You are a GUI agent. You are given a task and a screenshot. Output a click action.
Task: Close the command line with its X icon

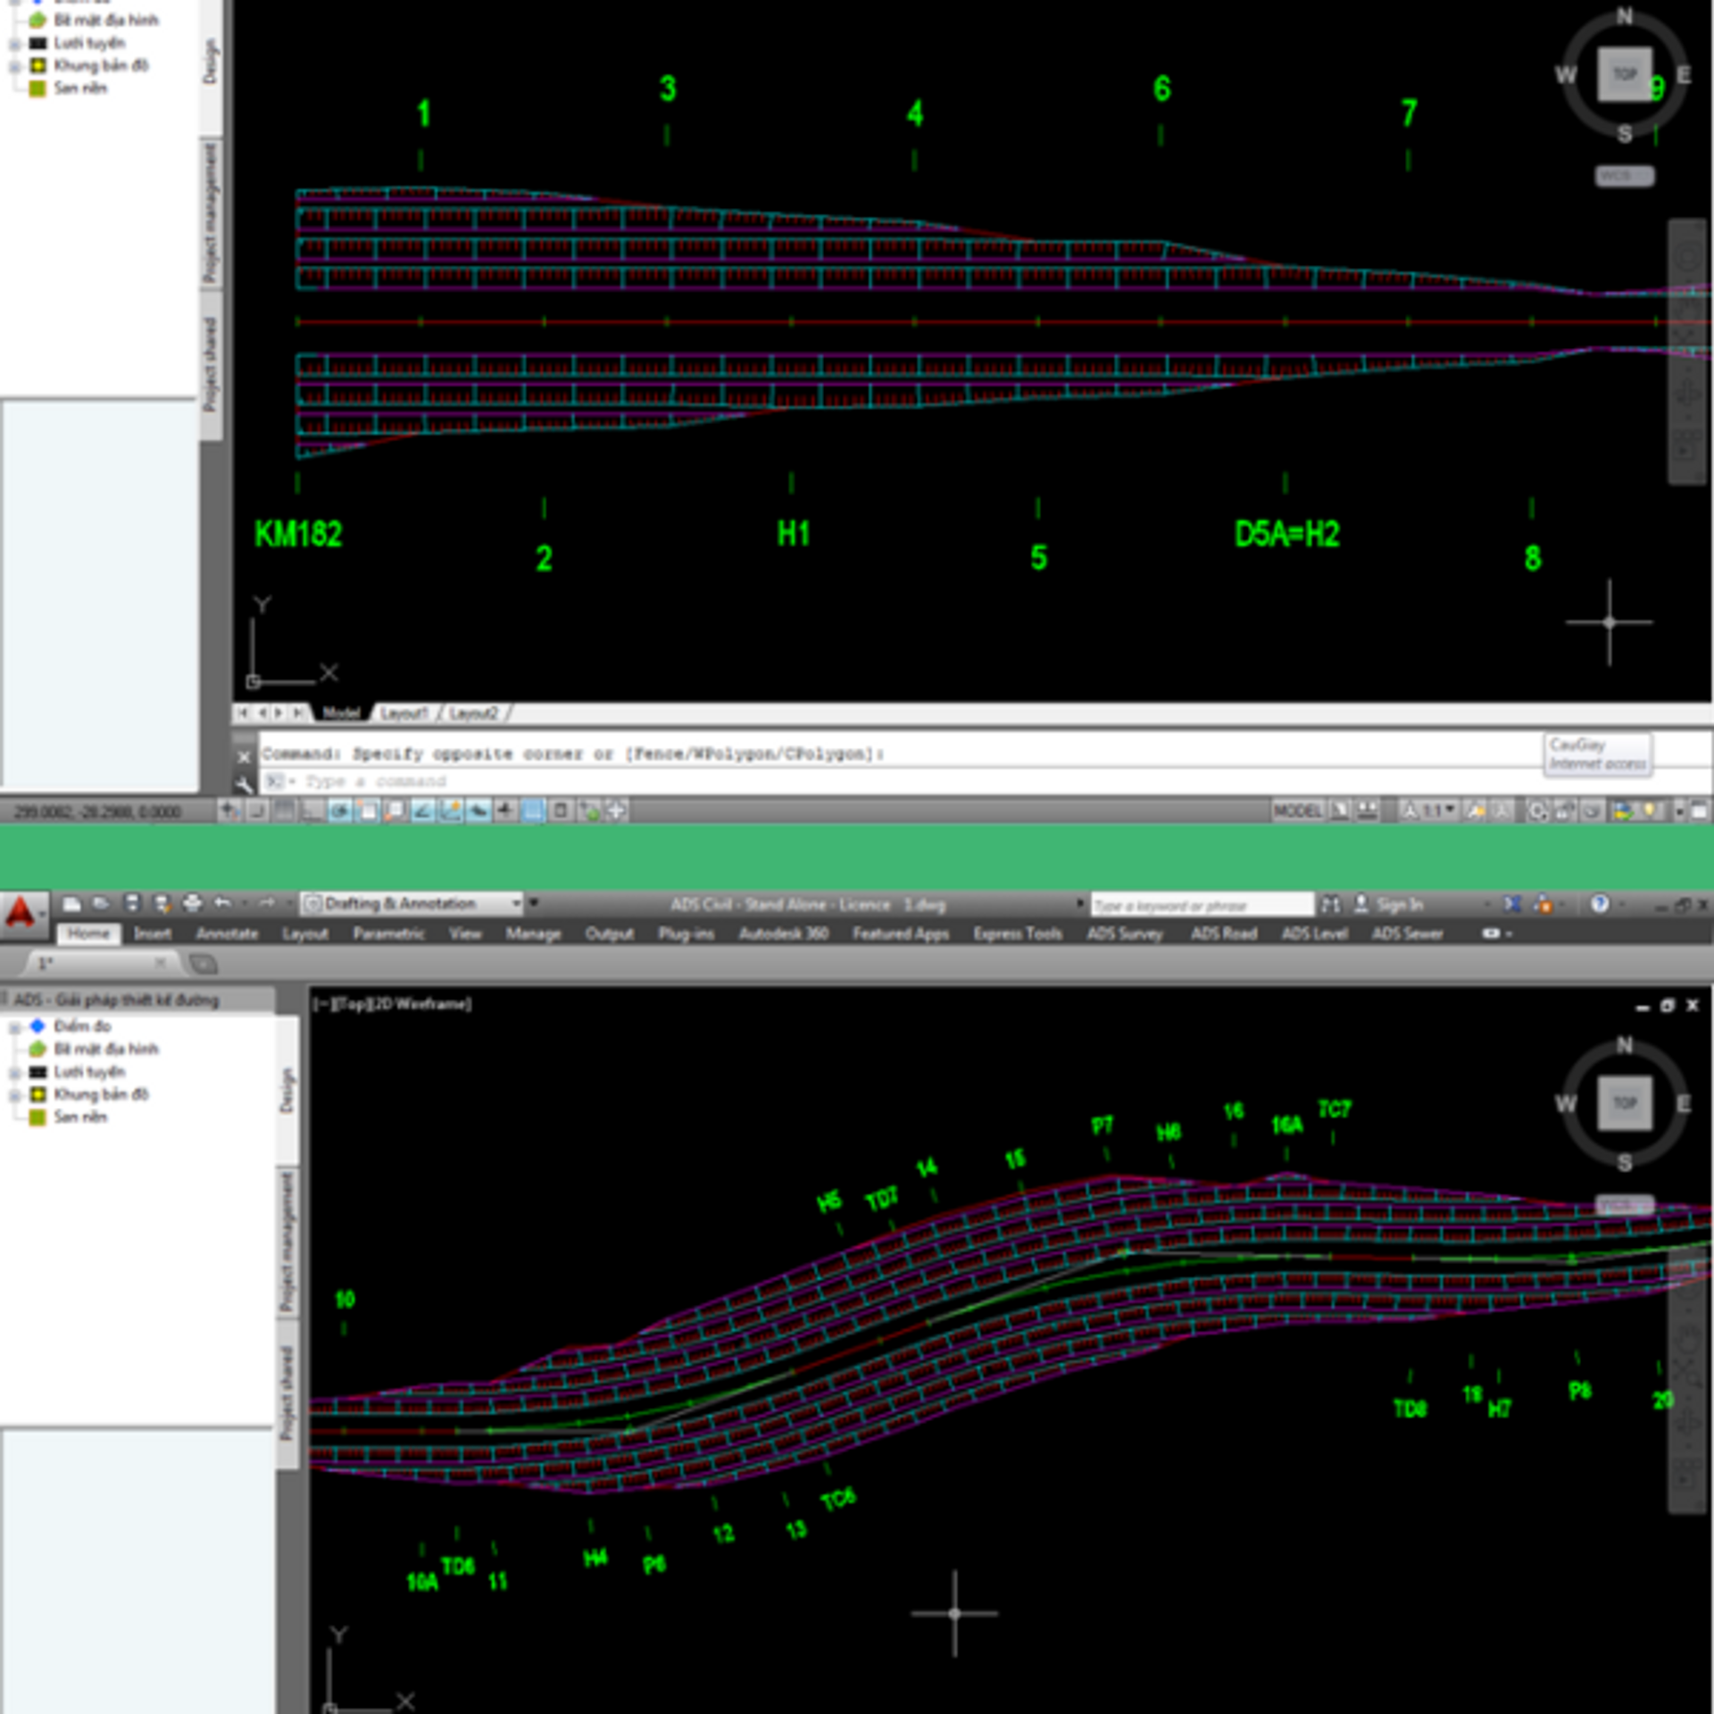click(244, 757)
